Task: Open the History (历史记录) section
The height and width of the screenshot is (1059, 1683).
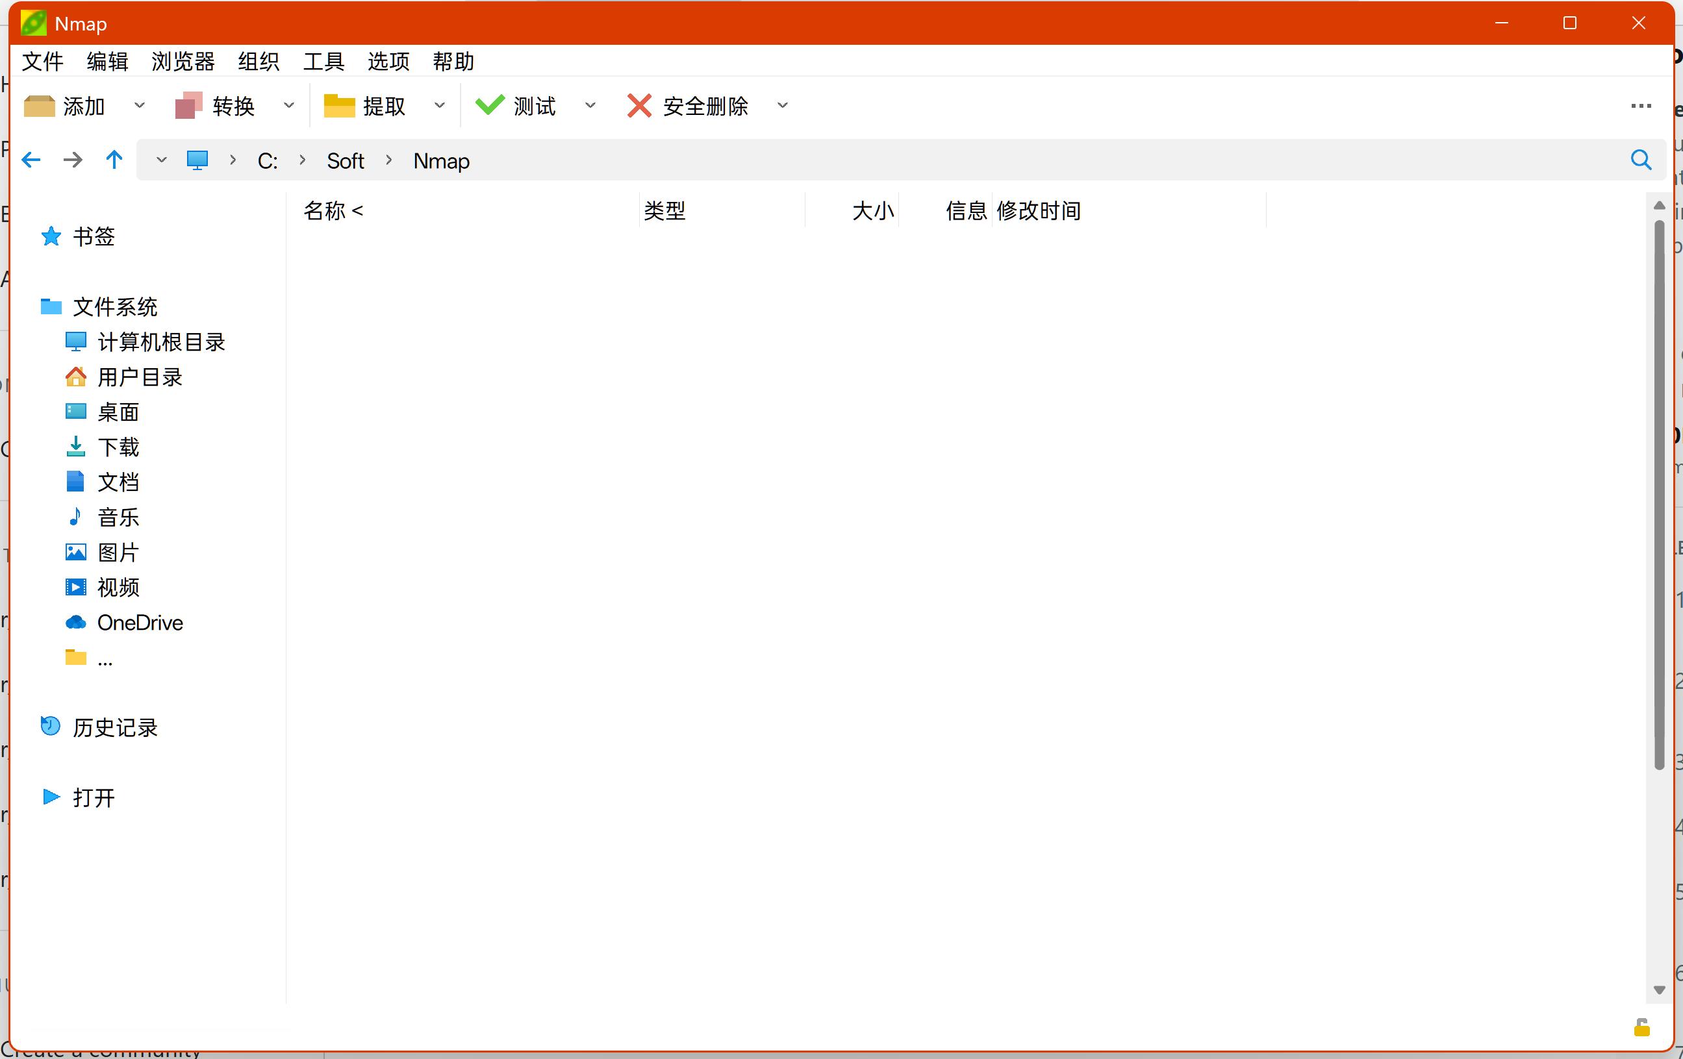Action: pyautogui.click(x=99, y=727)
